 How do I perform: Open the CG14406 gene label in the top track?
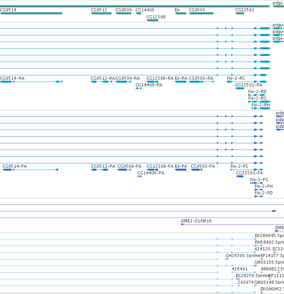click(145, 10)
